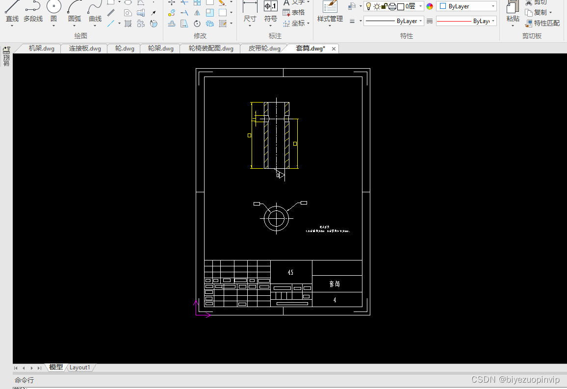567x389 pixels.
Task: Select the 多段线 polyline tool
Action: click(33, 11)
